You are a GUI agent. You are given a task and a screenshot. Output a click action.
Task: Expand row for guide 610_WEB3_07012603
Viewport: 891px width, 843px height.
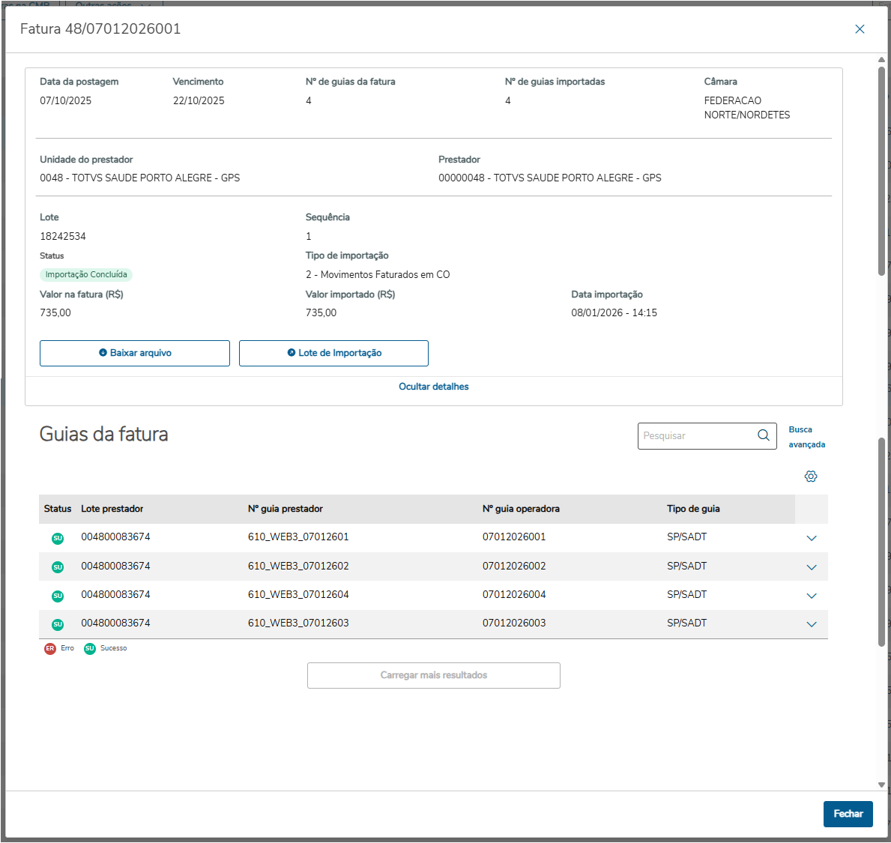[811, 624]
